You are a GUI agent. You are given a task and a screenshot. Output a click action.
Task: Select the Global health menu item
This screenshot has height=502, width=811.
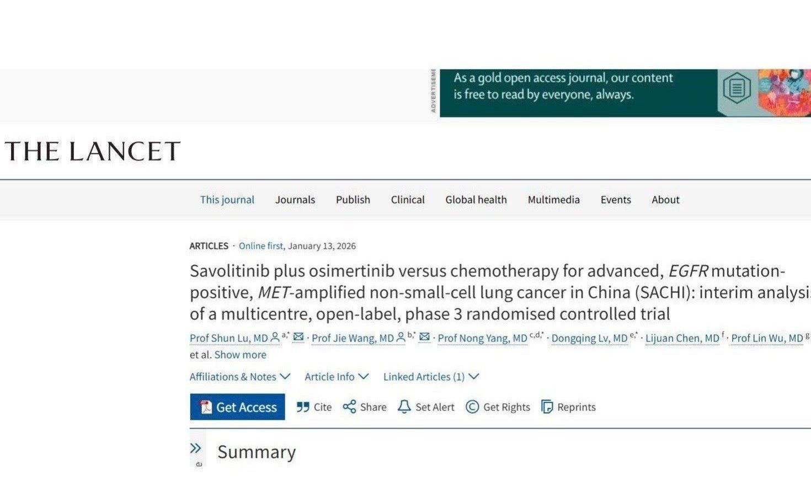point(476,200)
